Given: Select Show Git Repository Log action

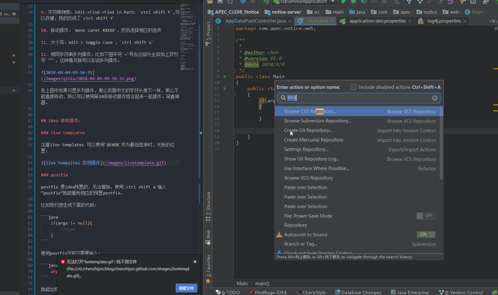Looking at the screenshot, I should 357,159.
